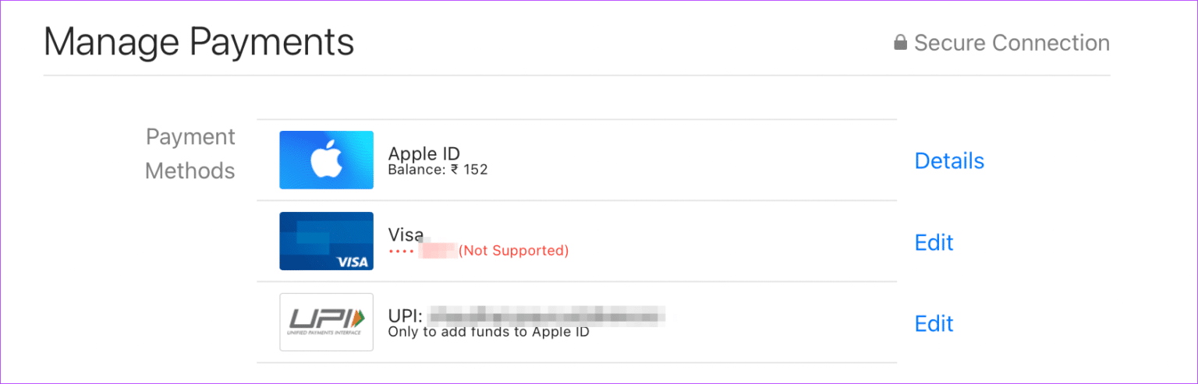Click the UPI logo icon
This screenshot has width=1198, height=384.
(326, 322)
